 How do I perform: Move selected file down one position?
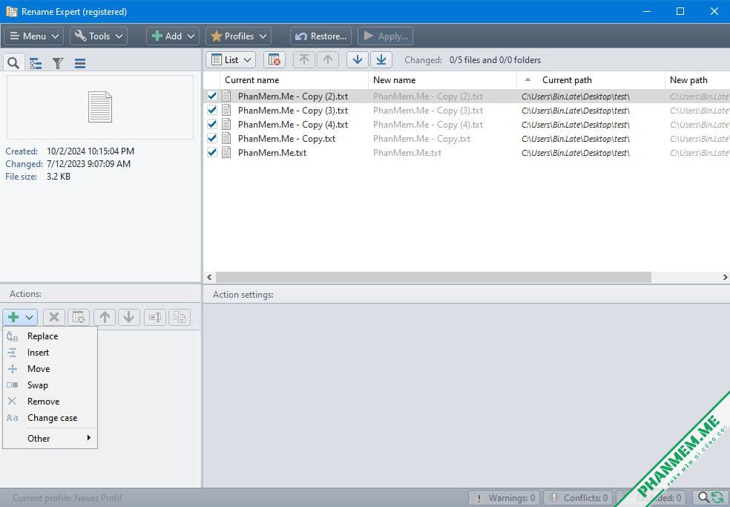(x=358, y=59)
